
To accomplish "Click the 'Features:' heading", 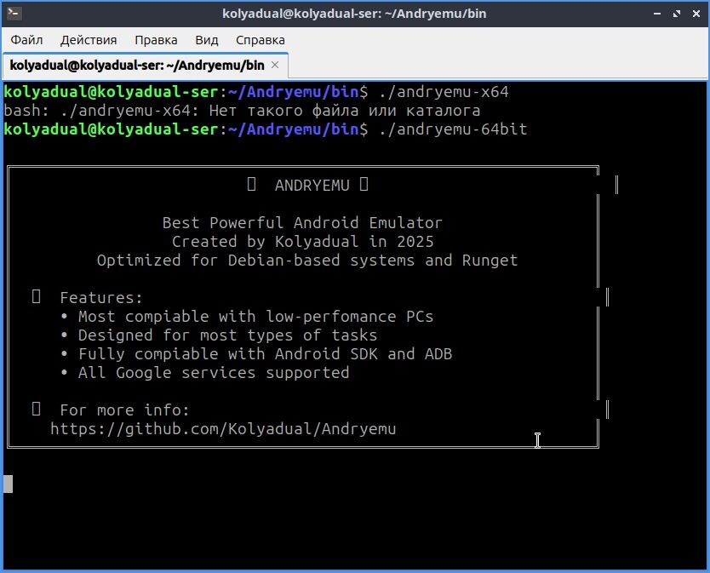I will (101, 298).
